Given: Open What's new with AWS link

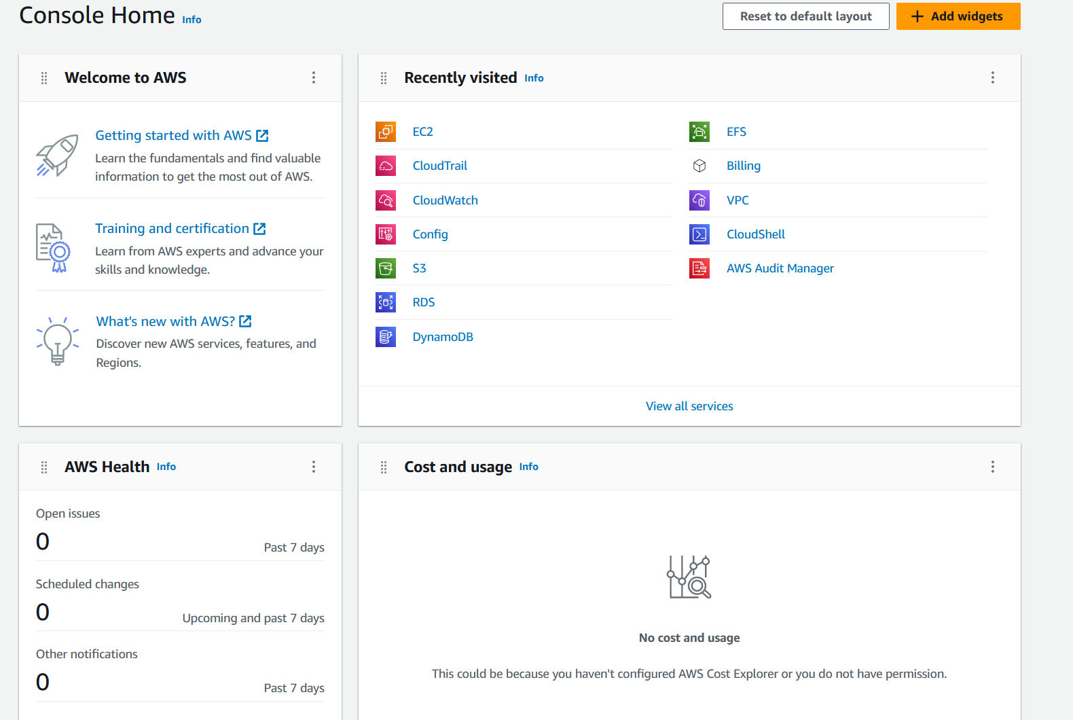Looking at the screenshot, I should click(x=174, y=321).
